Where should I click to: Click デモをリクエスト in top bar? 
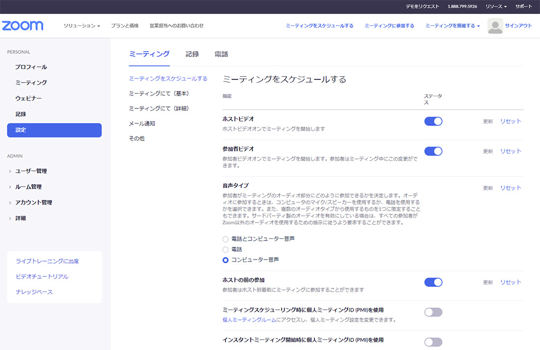click(x=421, y=6)
